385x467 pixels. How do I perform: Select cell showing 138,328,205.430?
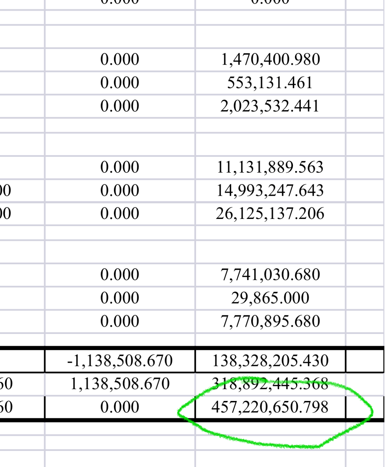[270, 361]
